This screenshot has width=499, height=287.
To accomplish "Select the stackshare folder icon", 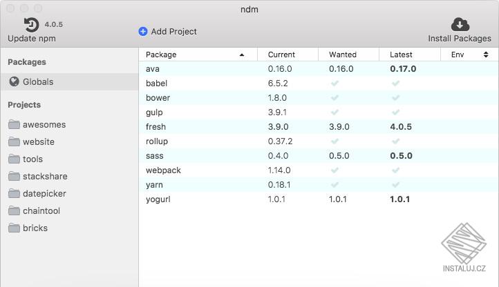I will pyautogui.click(x=14, y=177).
